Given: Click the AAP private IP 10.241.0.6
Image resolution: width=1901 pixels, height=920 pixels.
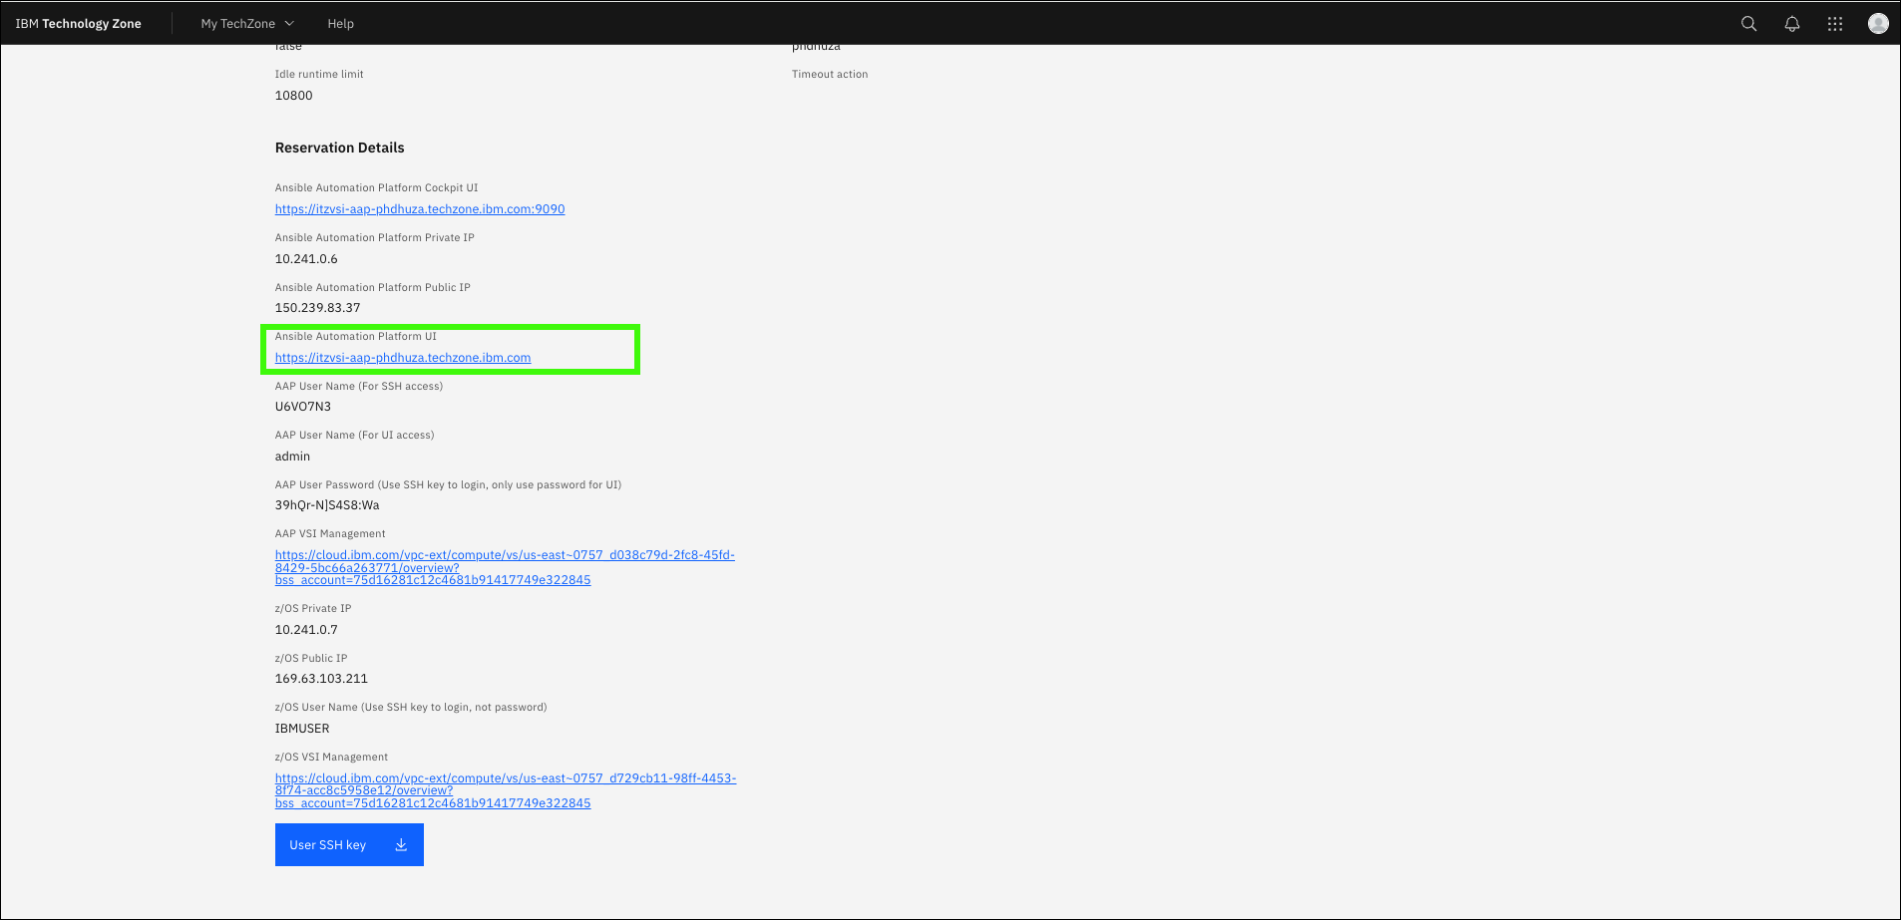Looking at the screenshot, I should point(306,259).
